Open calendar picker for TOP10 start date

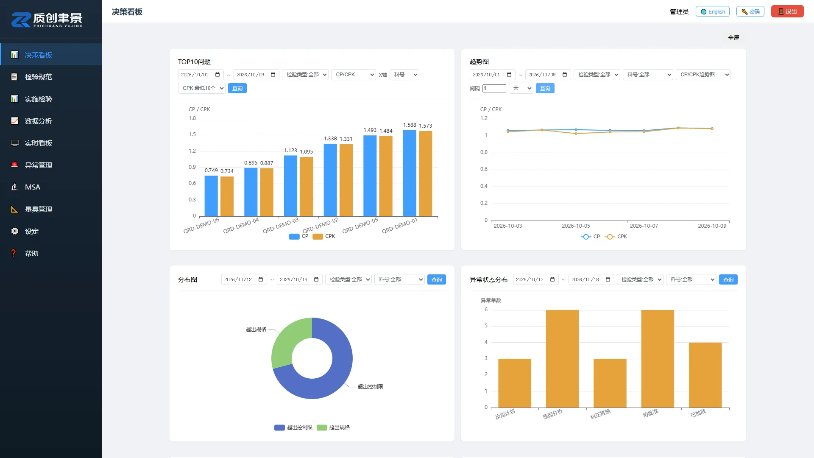tap(217, 75)
